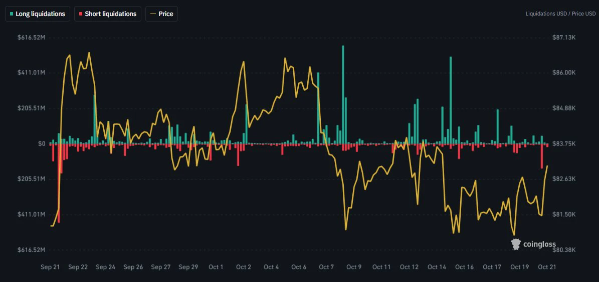Select the Sep 21 date axis label
Screen dimensions: 599x282
(50, 267)
